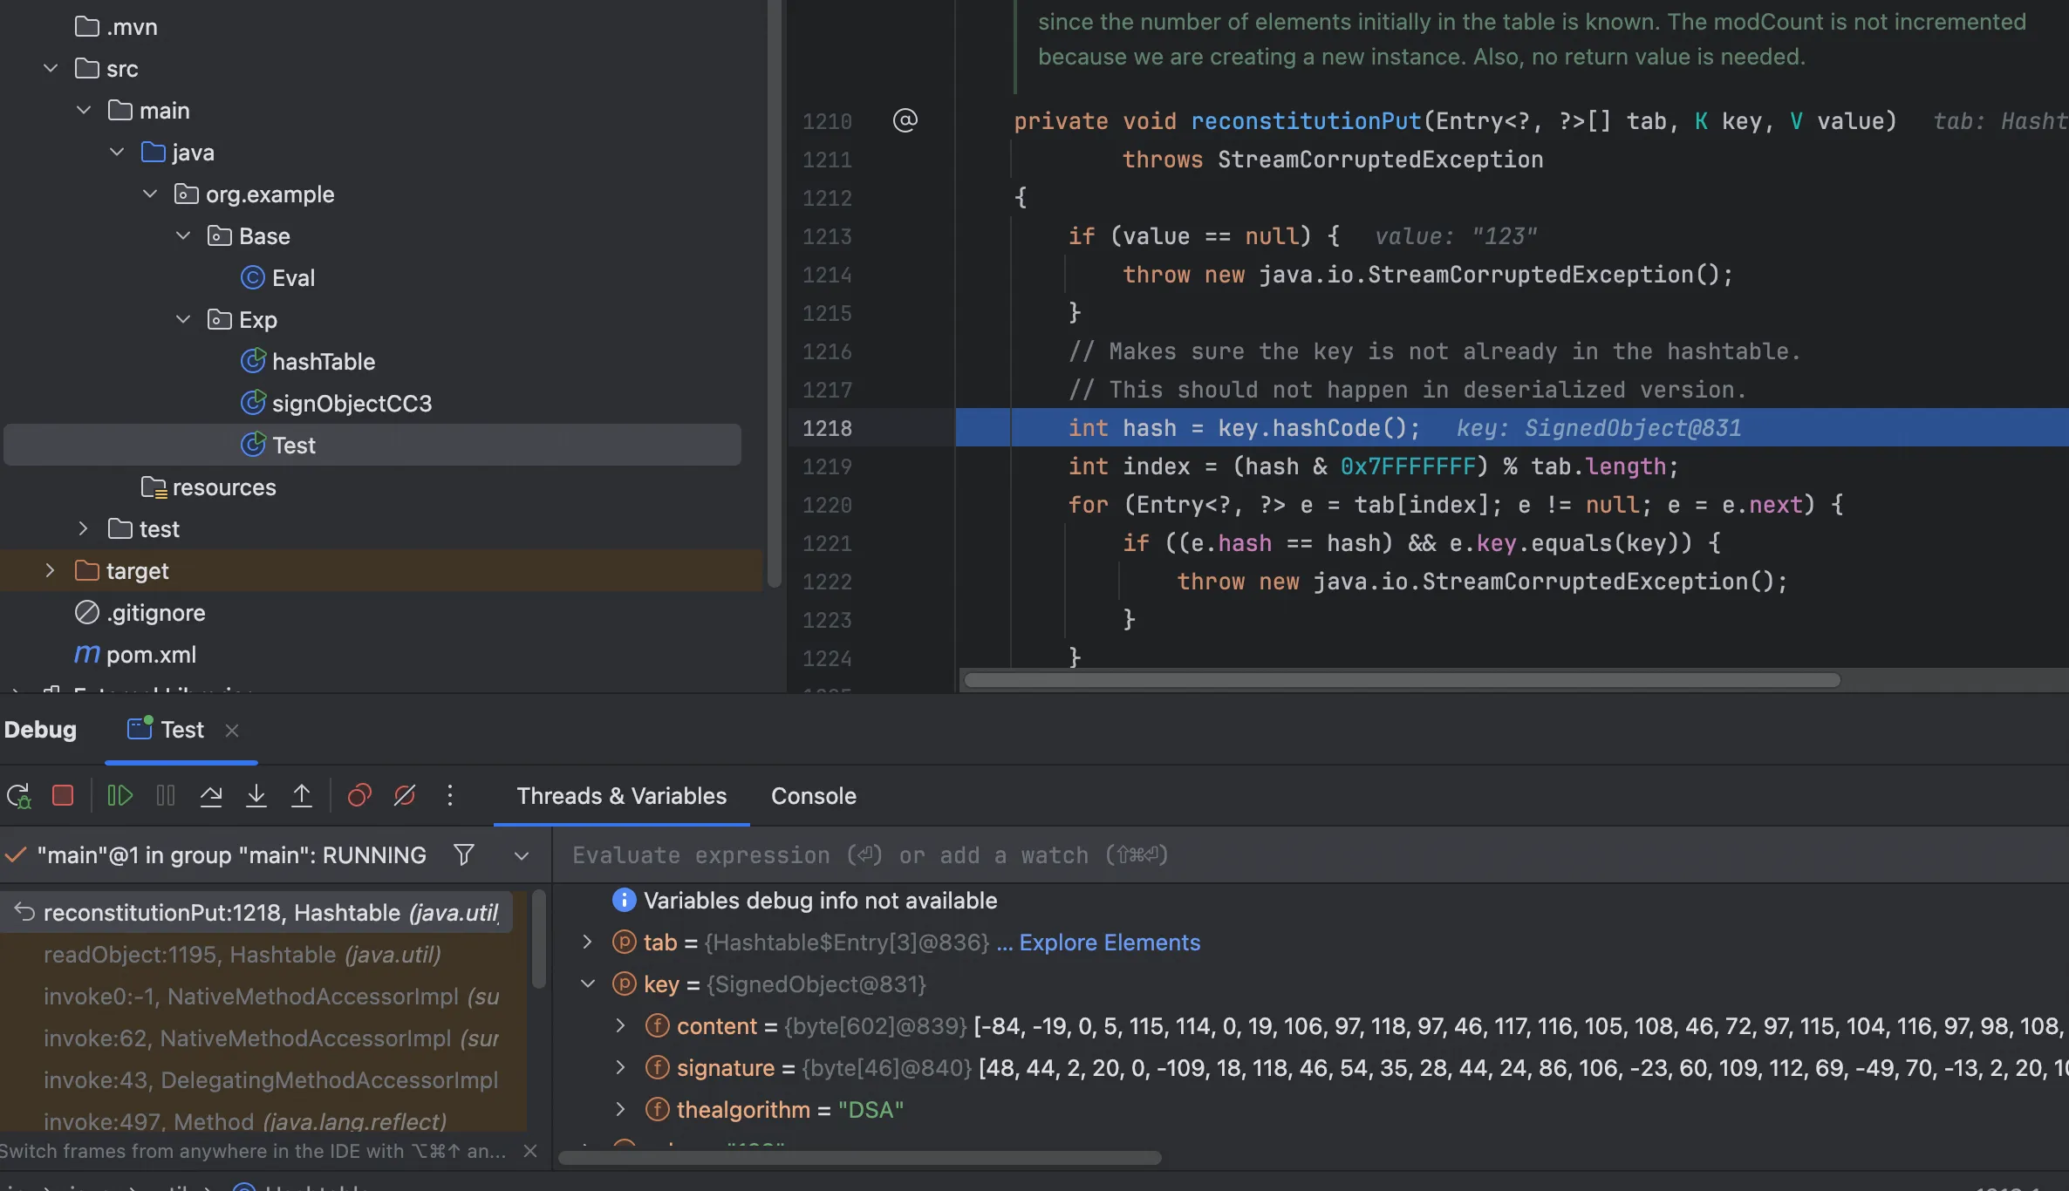The image size is (2069, 1191).
Task: Open more debugger actions menu
Action: (x=450, y=796)
